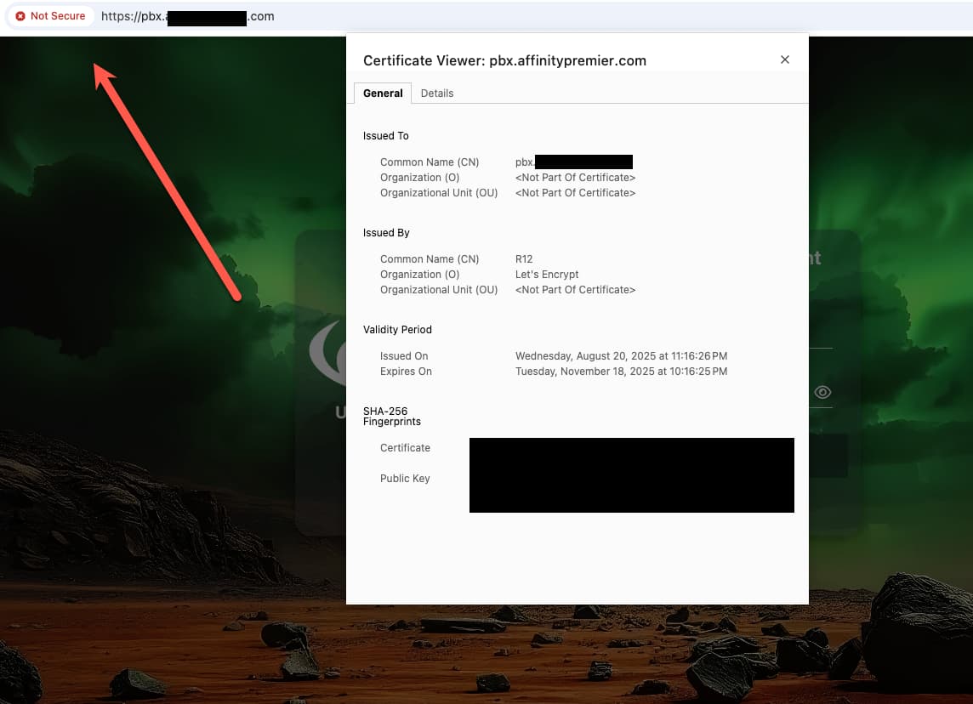Click the R12 issuer common name

524,259
